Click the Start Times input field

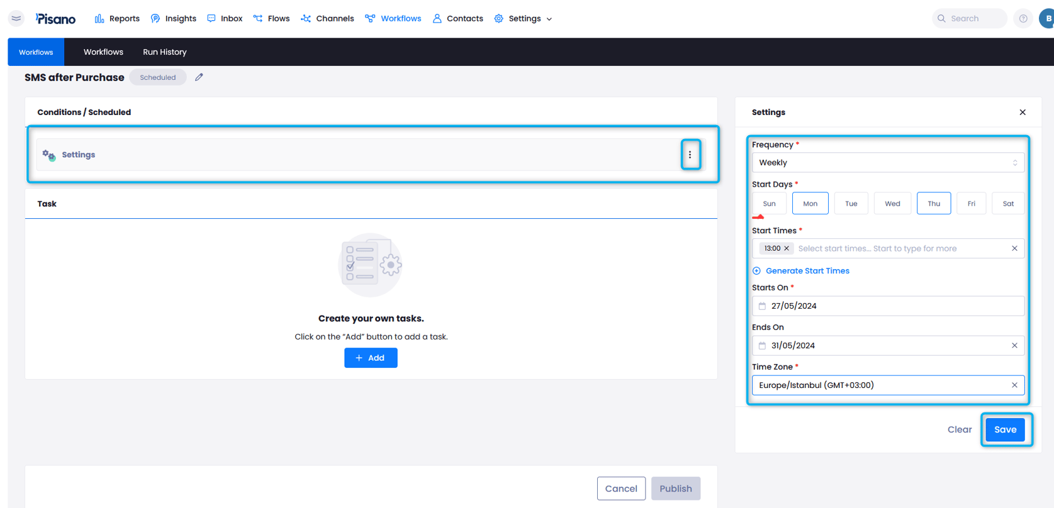[888, 248]
